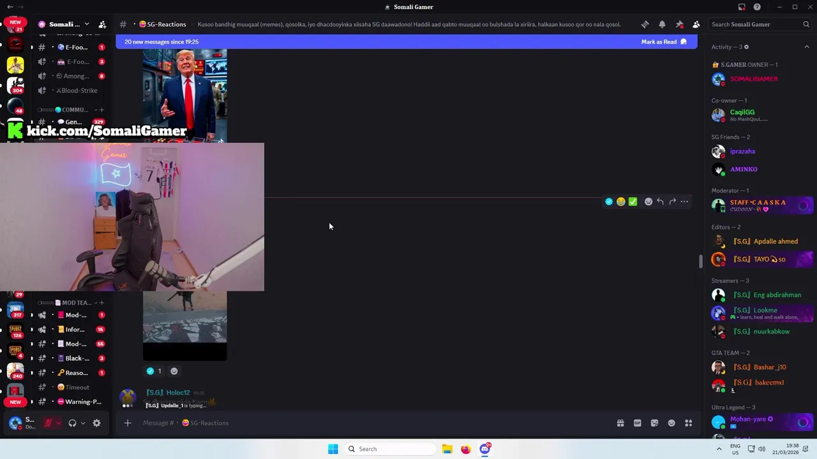Screen dimensions: 817x459
Task: Click the forward arrow in message toolbar
Action: click(673, 201)
